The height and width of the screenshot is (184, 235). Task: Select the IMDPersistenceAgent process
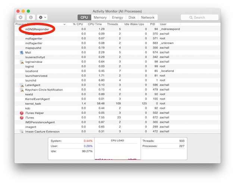pyautogui.click(x=40, y=122)
